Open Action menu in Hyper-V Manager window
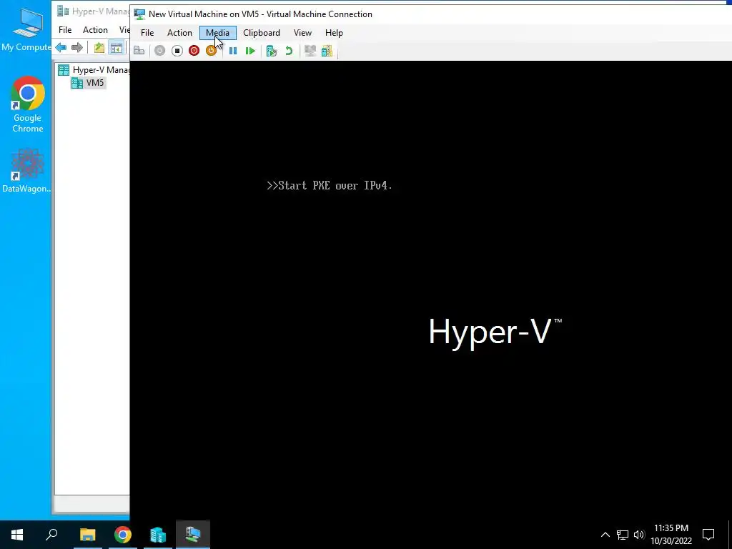 (95, 30)
